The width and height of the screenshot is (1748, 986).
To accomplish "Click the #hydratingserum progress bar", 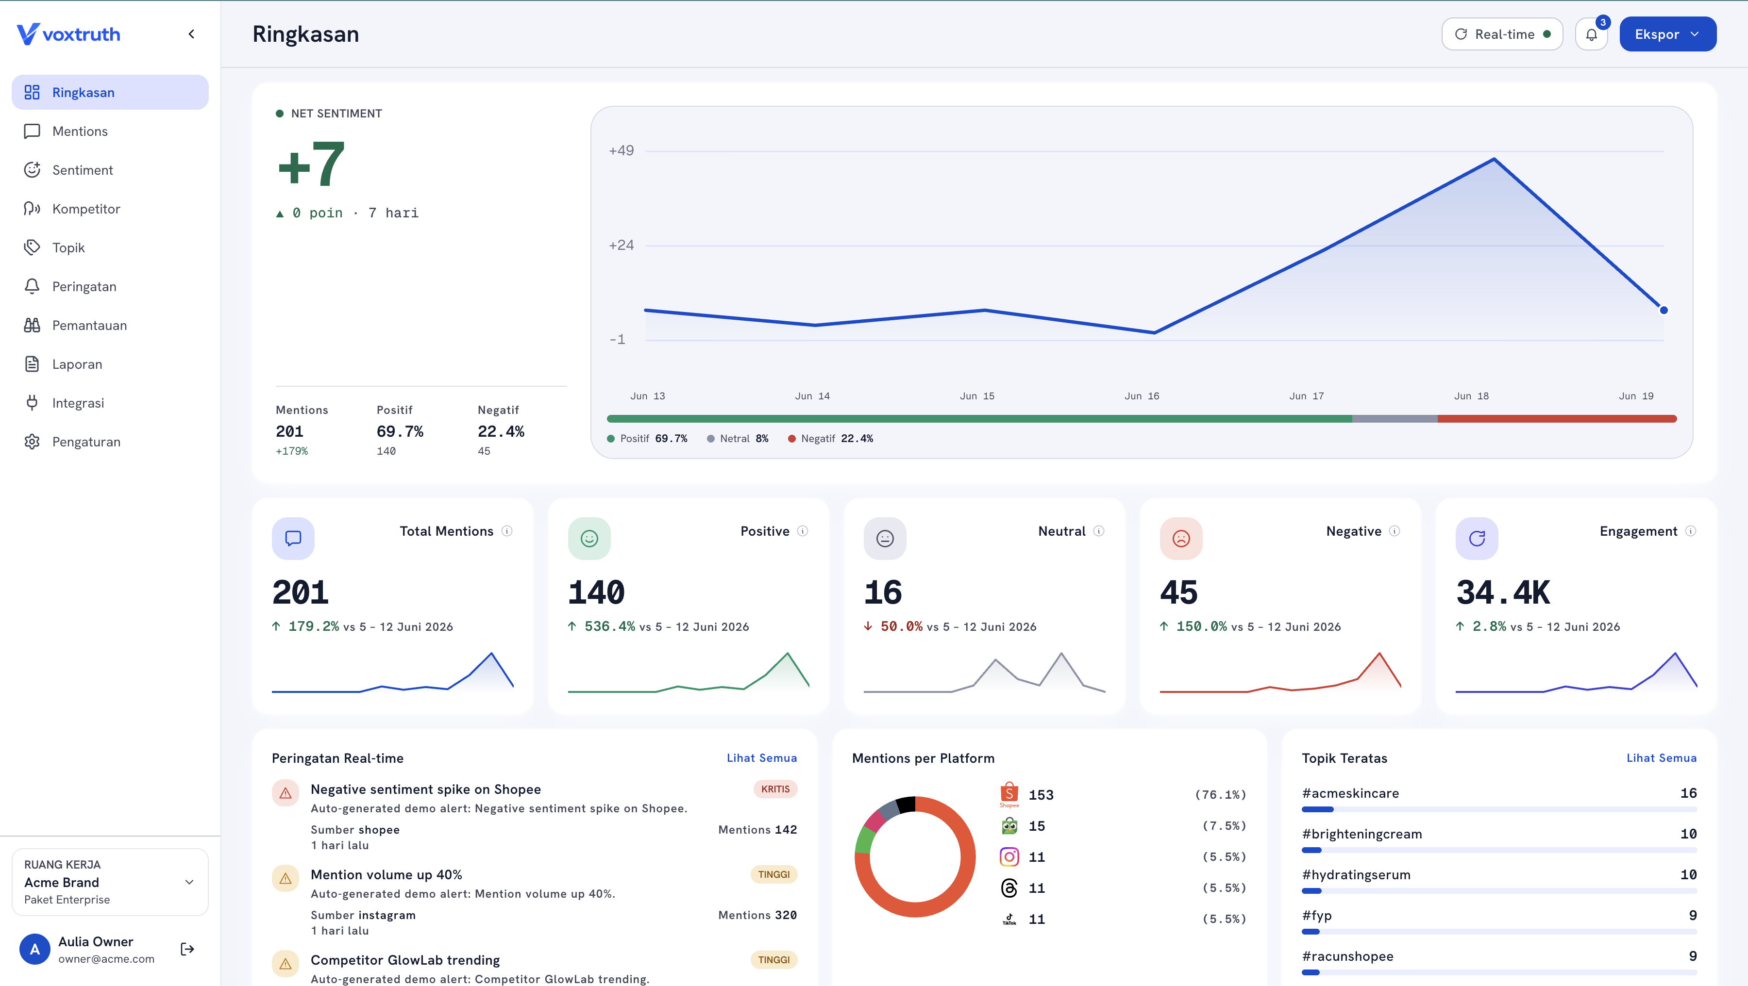I will (x=1499, y=890).
